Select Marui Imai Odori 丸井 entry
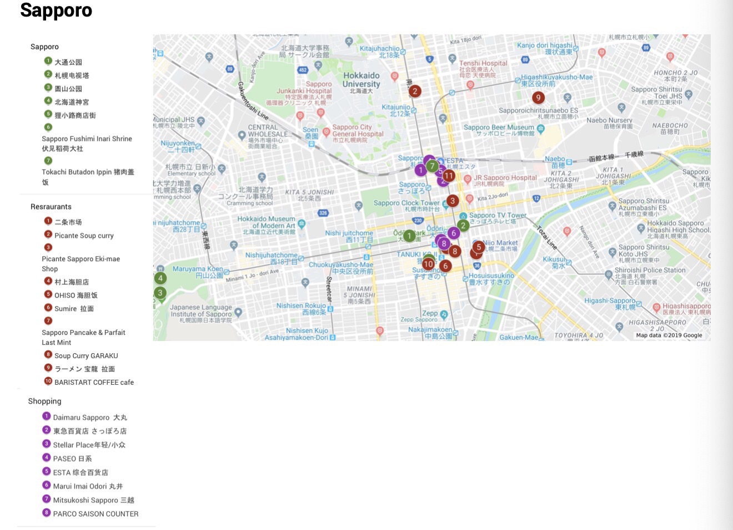733x530 pixels. click(x=88, y=487)
